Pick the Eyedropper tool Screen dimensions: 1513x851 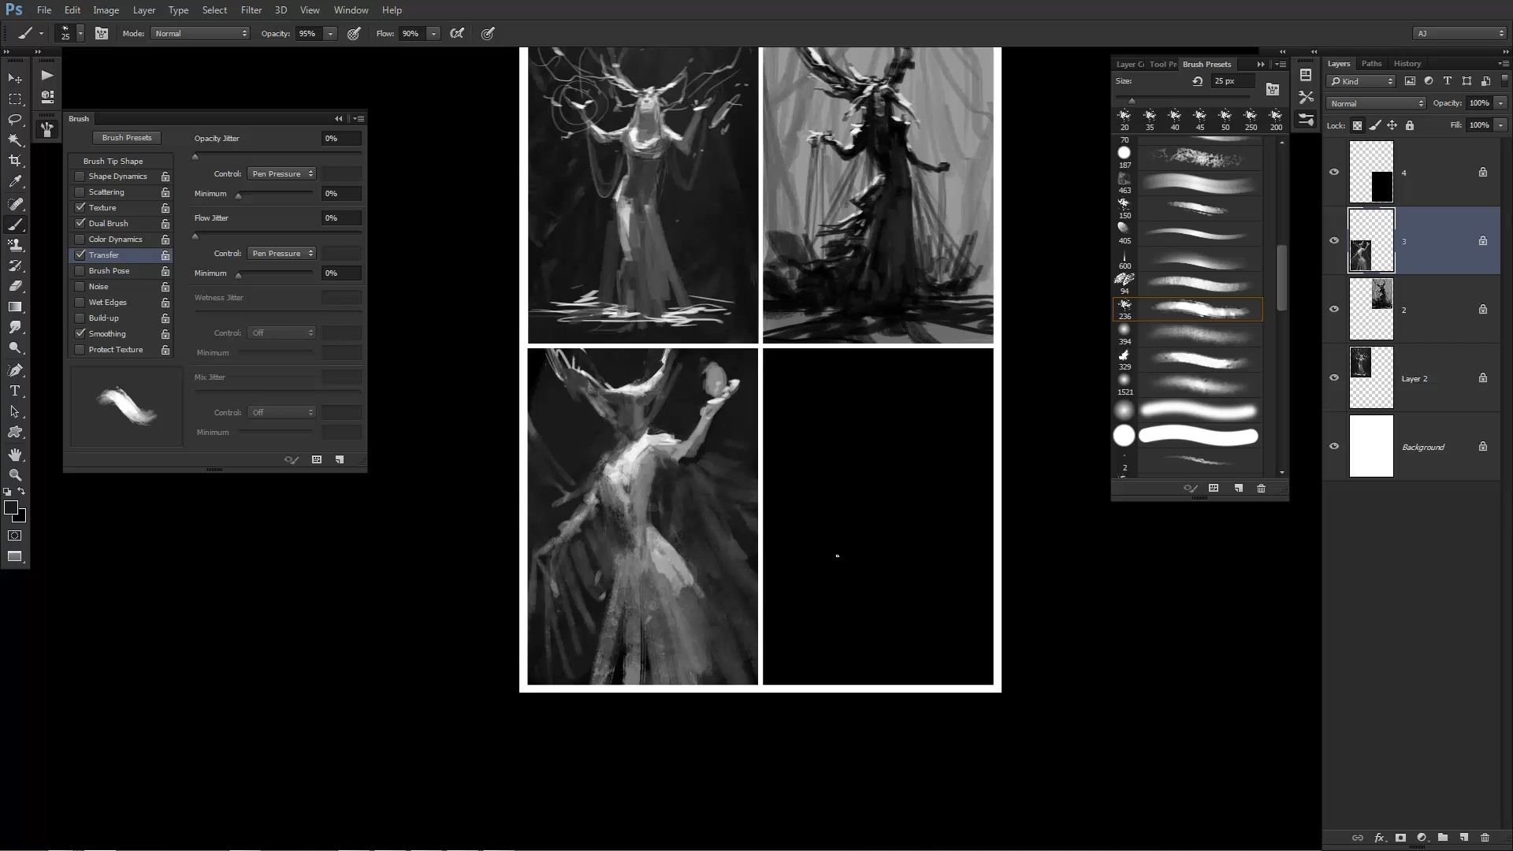[x=15, y=182]
